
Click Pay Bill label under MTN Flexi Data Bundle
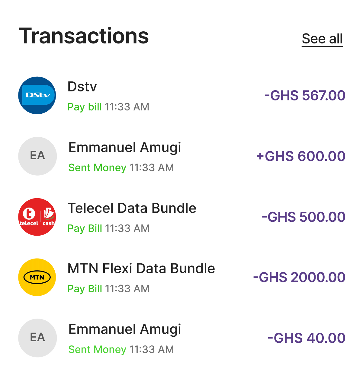[85, 289]
